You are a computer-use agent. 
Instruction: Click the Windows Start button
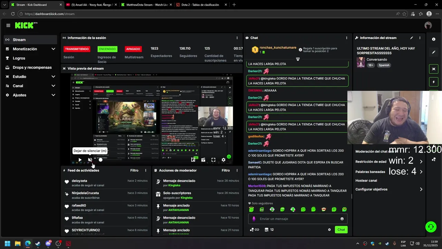[x=8, y=243]
